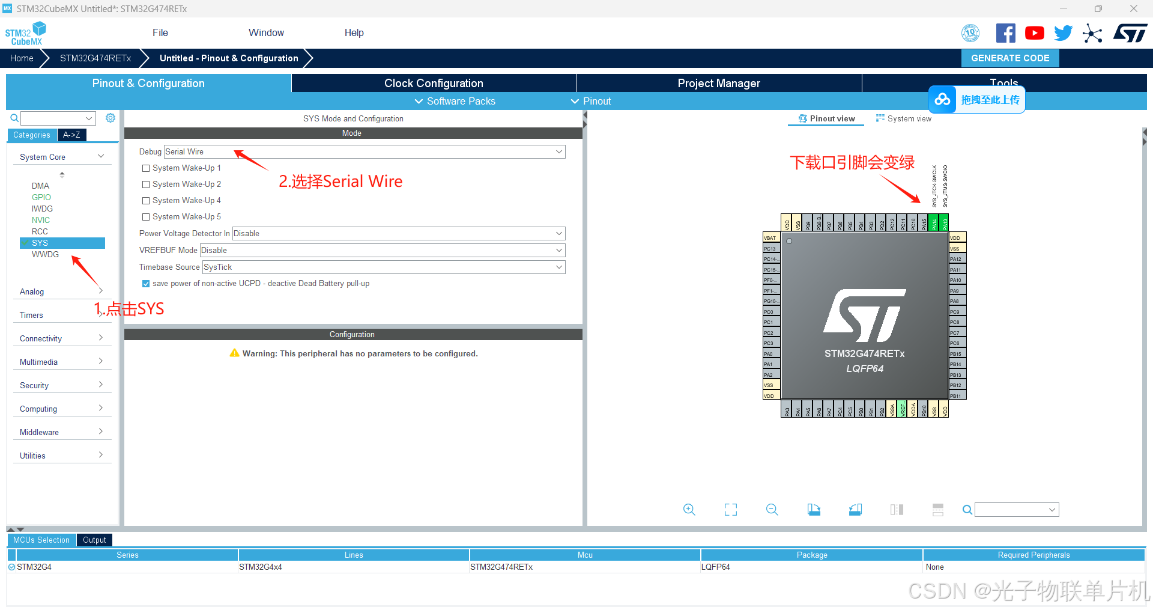
Task: Expand the Utilities category
Action: (62, 456)
